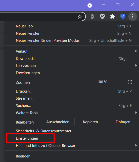
Task: Click the blue checkmark security shield icon
Action: (x=123, y=16)
